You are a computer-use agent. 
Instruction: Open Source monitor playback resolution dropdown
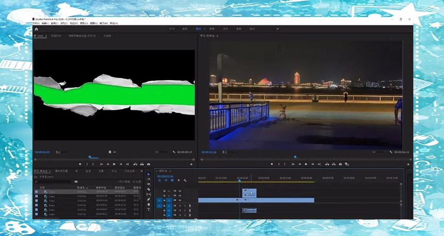162,152
